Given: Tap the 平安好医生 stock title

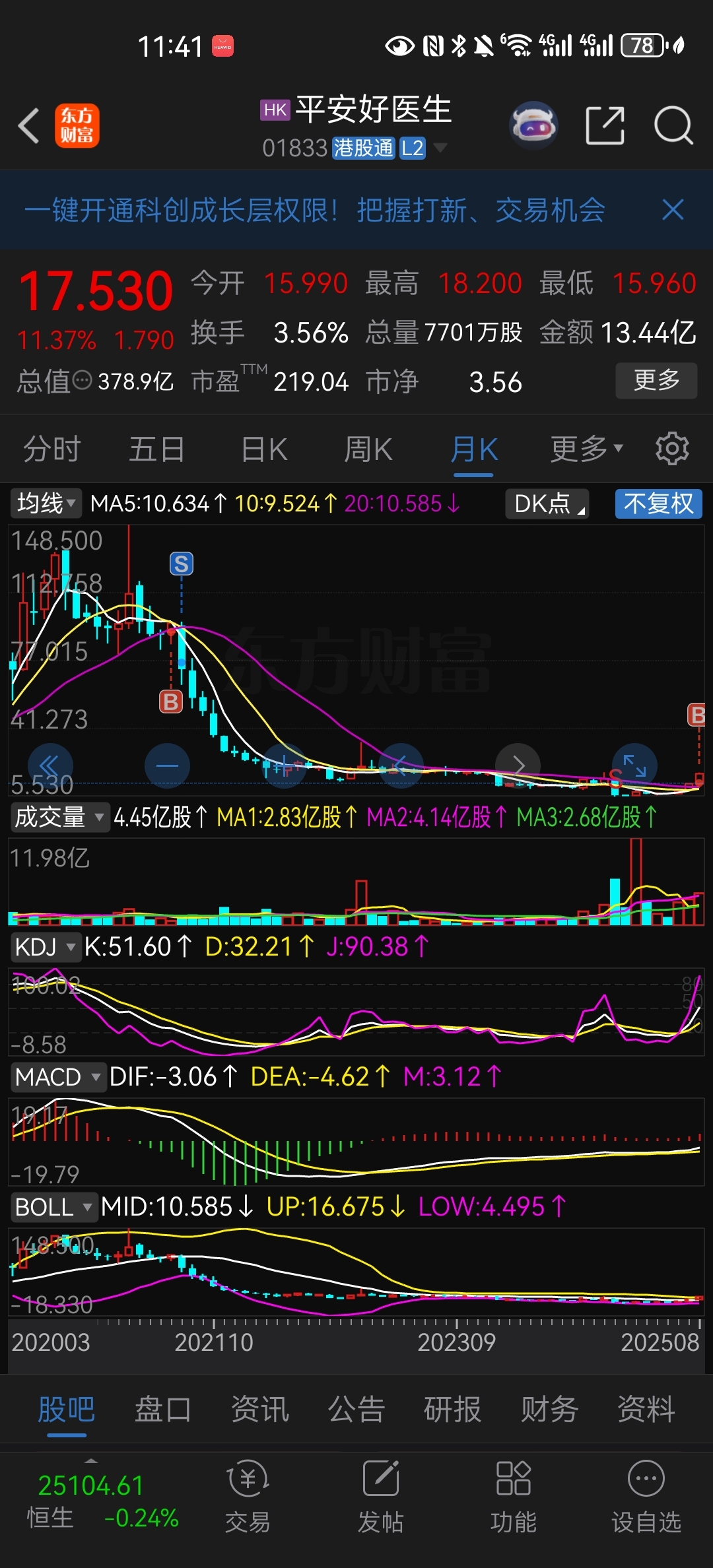Looking at the screenshot, I should point(373,109).
